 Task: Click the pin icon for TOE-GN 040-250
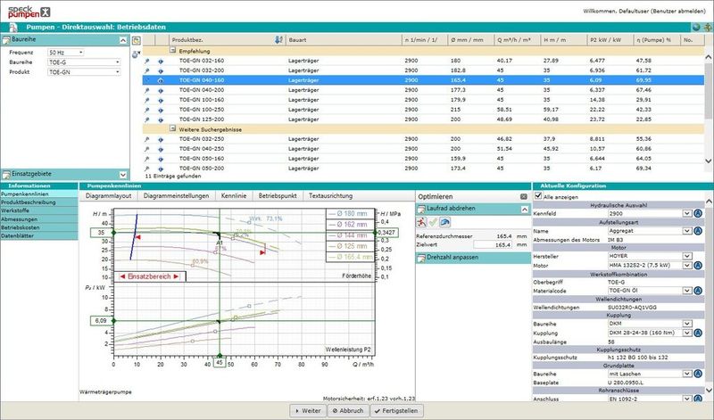click(146, 149)
